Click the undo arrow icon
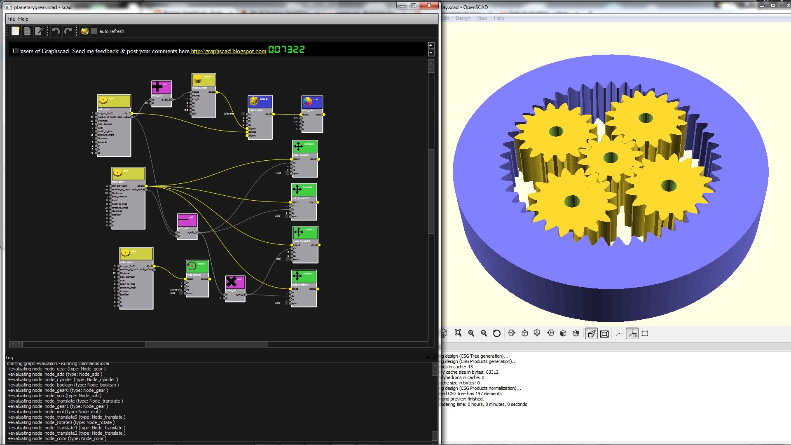Screen dimensions: 791x445 pyautogui.click(x=56, y=31)
